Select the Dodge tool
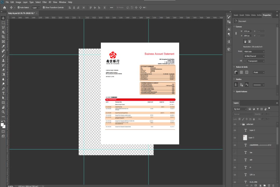 pyautogui.click(x=3, y=84)
